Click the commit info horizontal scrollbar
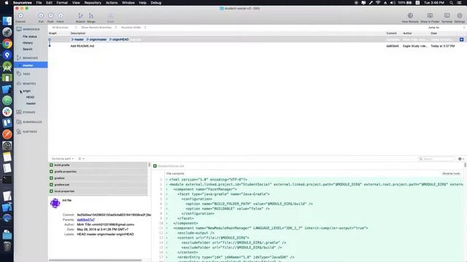 tap(96, 261)
